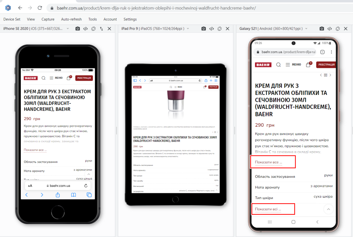Click the BAEHR logo on the iPhone screen
This screenshot has width=353, height=237.
click(31, 78)
